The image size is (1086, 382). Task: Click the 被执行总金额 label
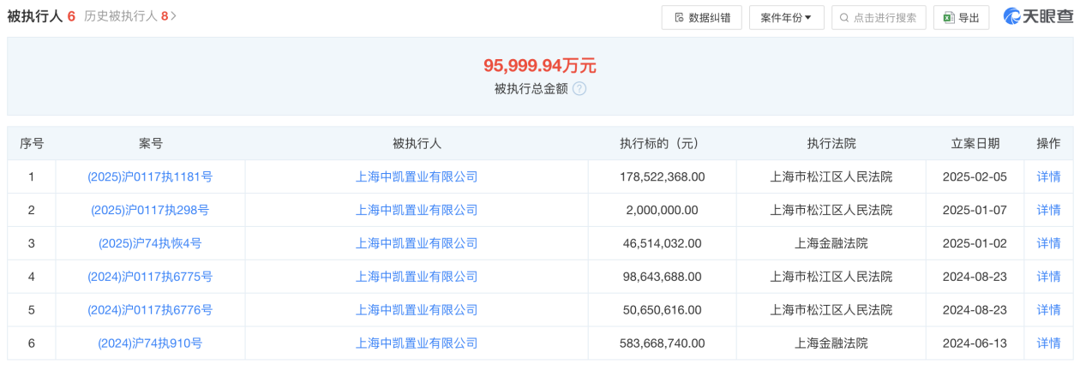pyautogui.click(x=531, y=88)
